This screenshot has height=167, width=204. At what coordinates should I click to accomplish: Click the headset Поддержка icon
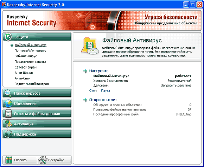click(x=8, y=134)
